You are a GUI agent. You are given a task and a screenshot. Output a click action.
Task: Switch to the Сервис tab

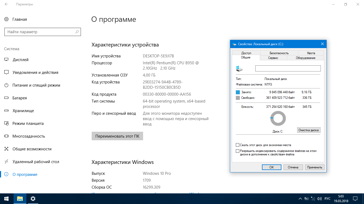273,58
